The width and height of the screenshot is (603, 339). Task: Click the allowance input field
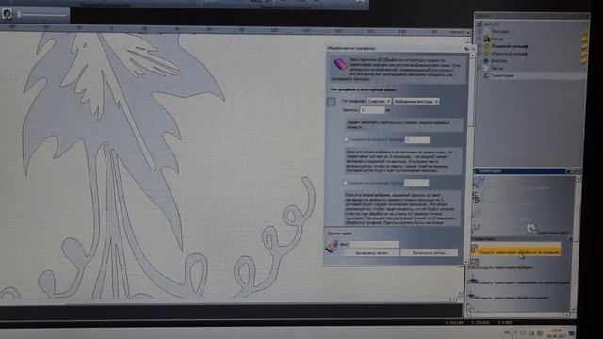coord(372,110)
